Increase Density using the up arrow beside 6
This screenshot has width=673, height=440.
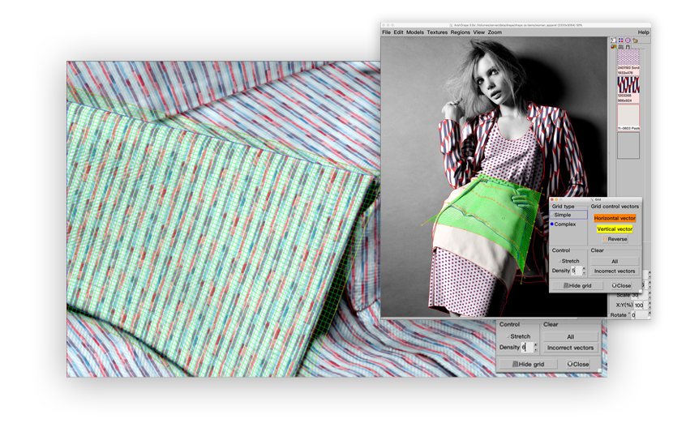(535, 345)
